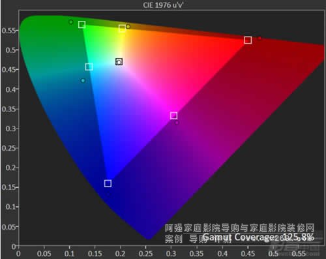Select the measured yellow circle point
The image size is (326, 259).
point(128,27)
